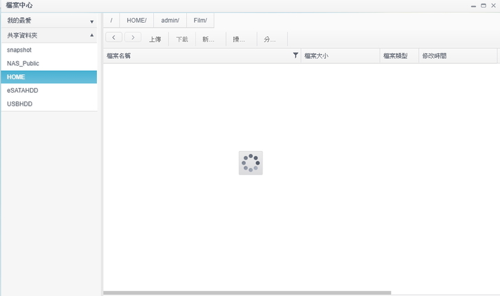Image resolution: width=500 pixels, height=296 pixels.
Task: Navigate to HOME/ breadcrumb
Action: pos(137,21)
